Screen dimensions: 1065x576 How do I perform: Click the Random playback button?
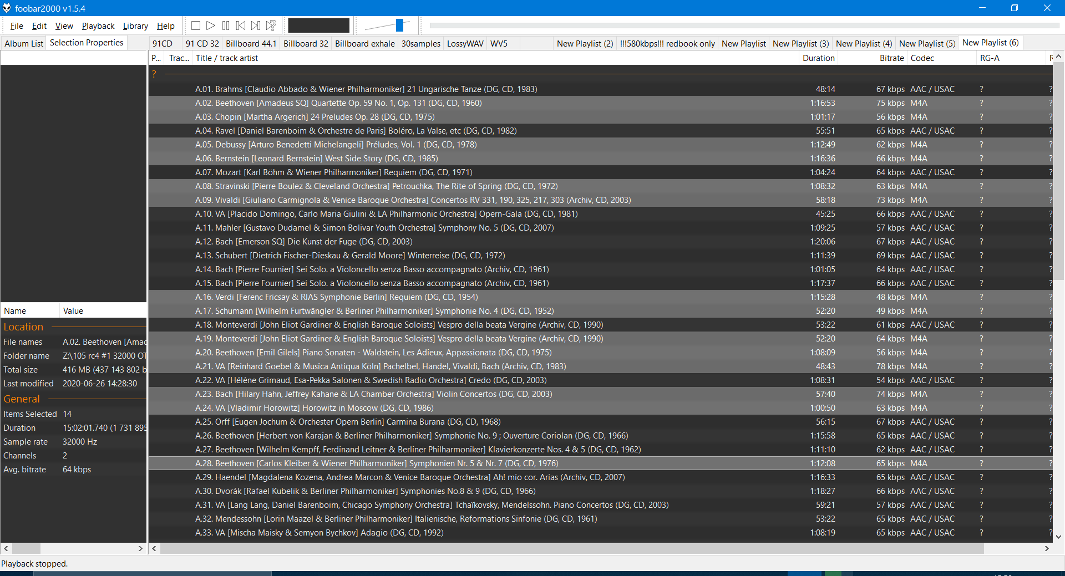[x=271, y=26]
